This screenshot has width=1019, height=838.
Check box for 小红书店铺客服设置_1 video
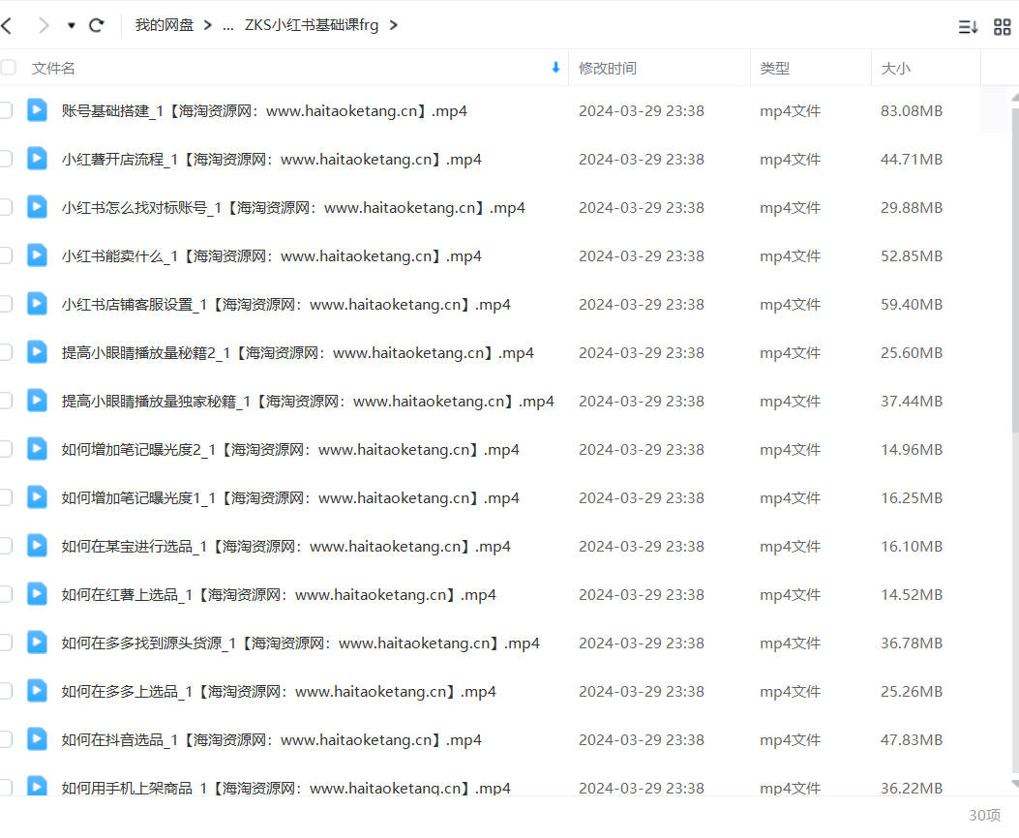[6, 304]
